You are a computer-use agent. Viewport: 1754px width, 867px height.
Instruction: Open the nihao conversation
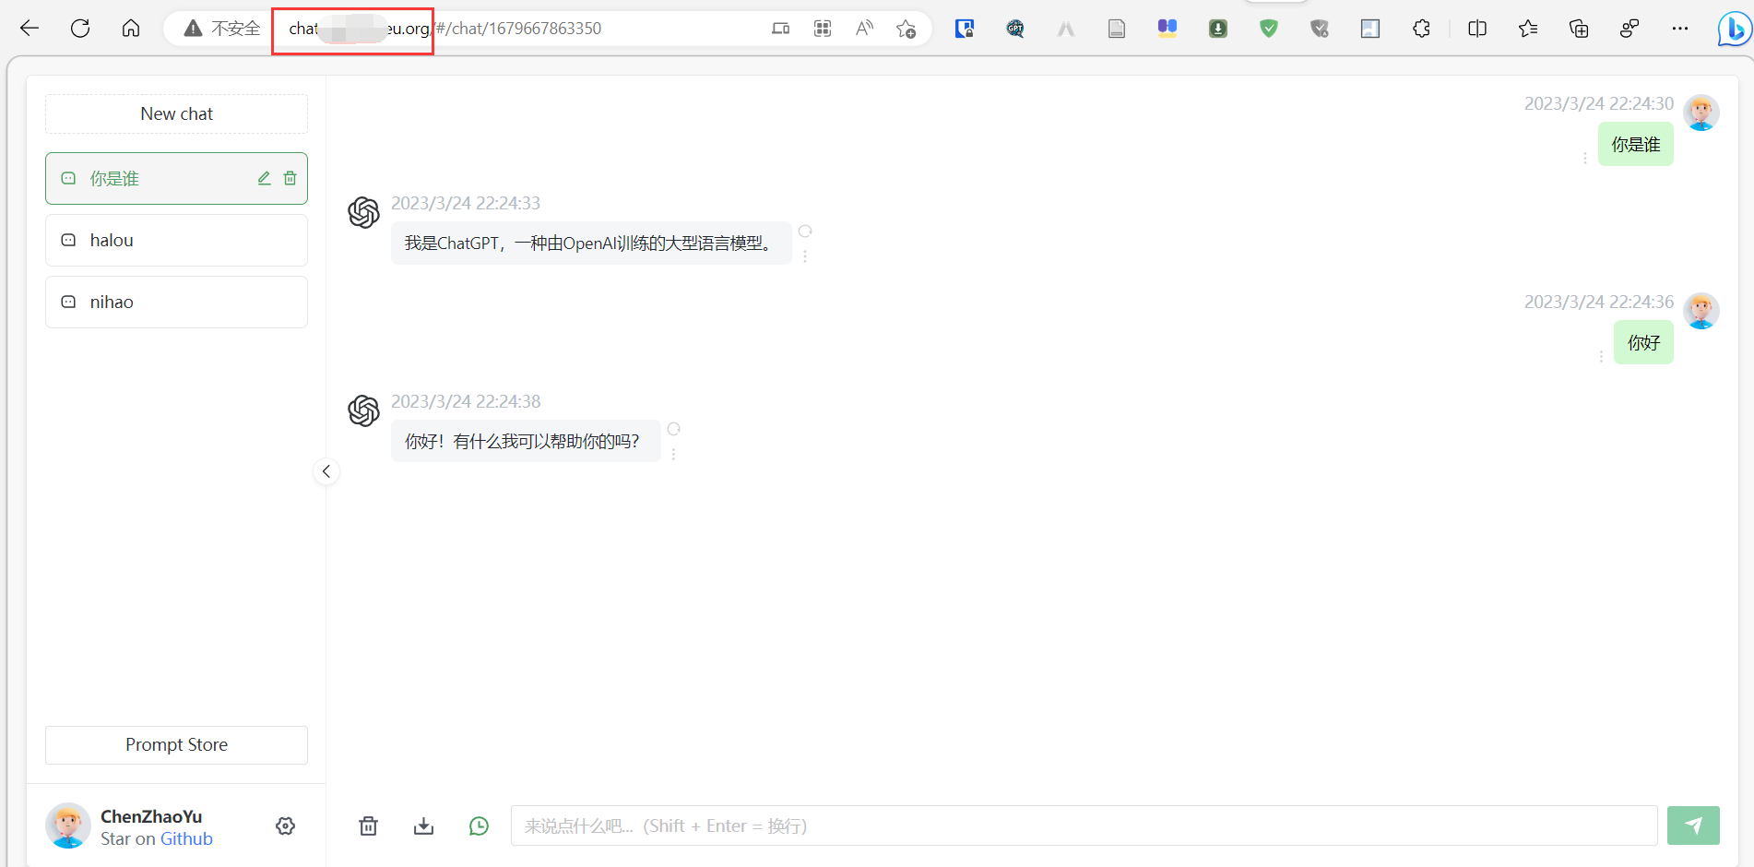176,303
